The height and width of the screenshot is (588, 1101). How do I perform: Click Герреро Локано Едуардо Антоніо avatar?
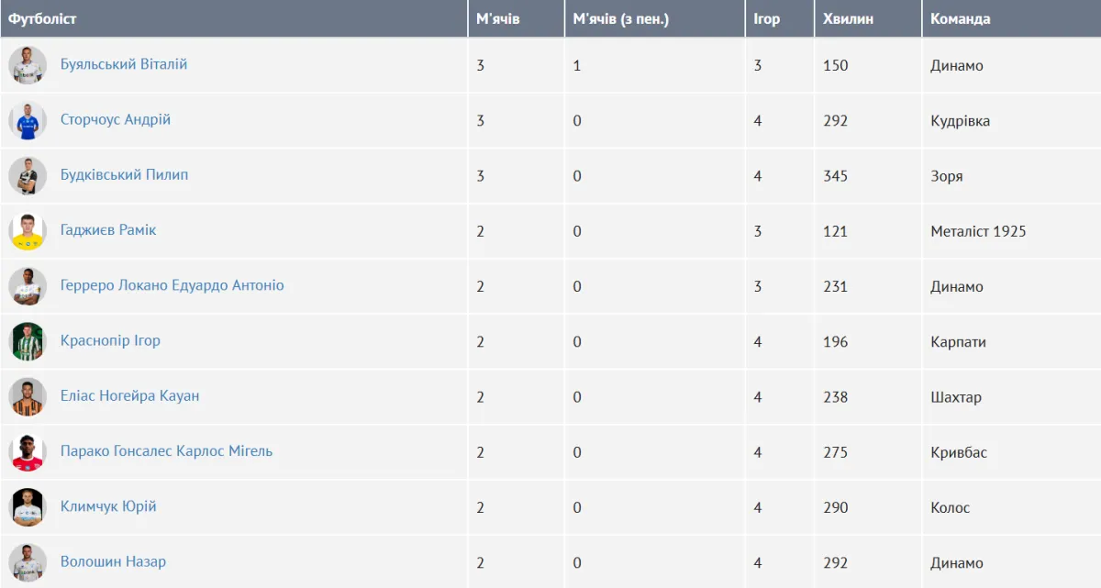click(x=28, y=286)
